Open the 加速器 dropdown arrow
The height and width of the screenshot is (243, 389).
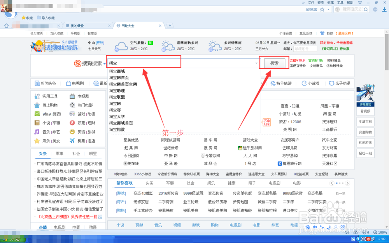click(328, 9)
